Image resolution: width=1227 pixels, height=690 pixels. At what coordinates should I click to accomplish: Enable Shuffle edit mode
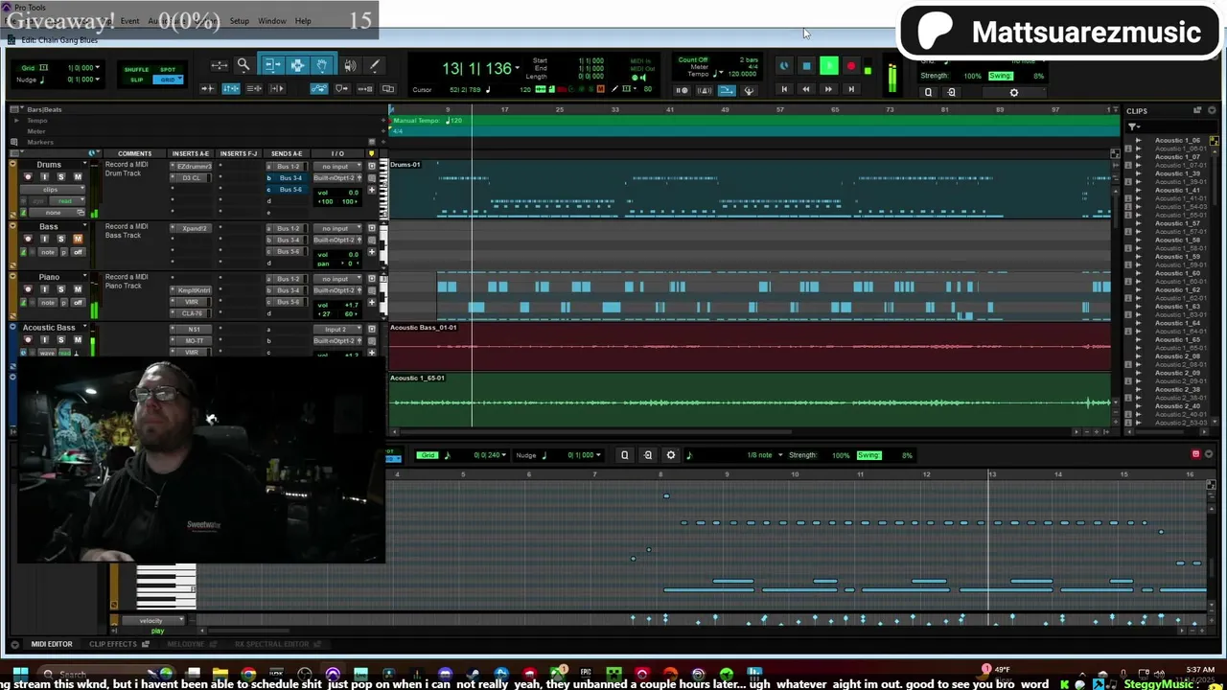tap(136, 70)
